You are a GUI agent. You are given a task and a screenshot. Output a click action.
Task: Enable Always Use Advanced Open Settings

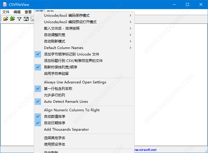click(75, 82)
